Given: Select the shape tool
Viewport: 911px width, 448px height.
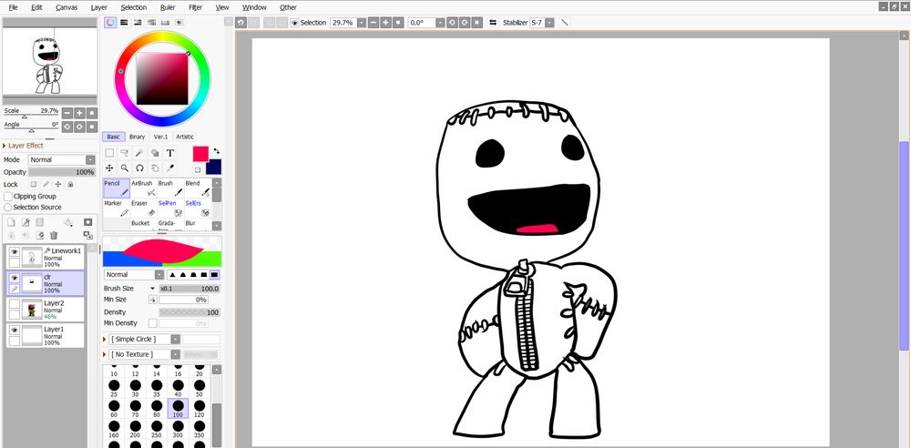Looking at the screenshot, I should [x=155, y=153].
